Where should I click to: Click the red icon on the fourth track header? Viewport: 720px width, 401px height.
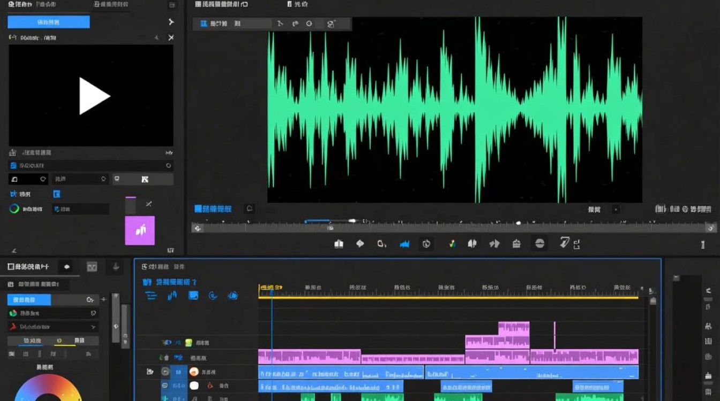210,385
